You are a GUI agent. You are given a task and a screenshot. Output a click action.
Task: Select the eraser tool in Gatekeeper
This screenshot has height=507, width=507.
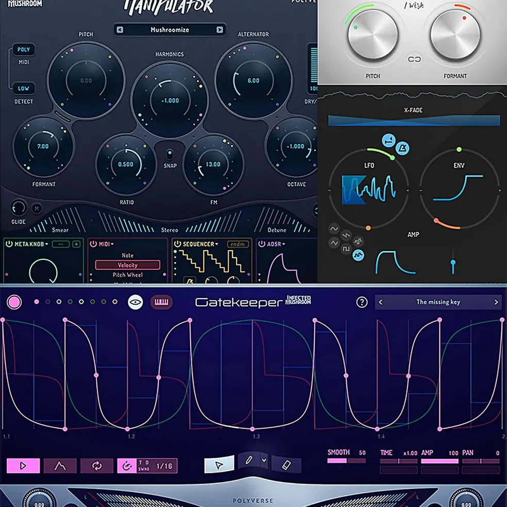tap(286, 465)
